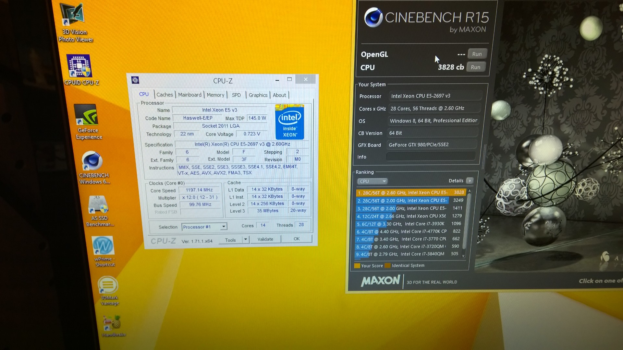Open the CPU ranking filter dropdown in Cinebench
Viewport: 623px width, 350px height.
(x=372, y=181)
